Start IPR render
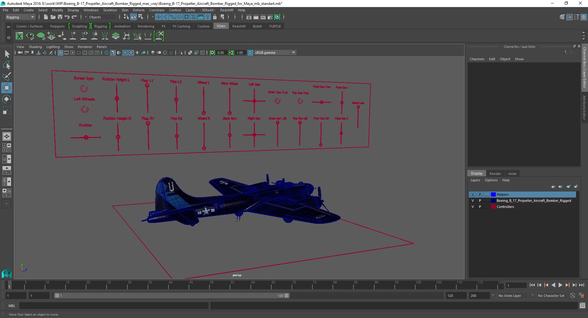 [263, 17]
